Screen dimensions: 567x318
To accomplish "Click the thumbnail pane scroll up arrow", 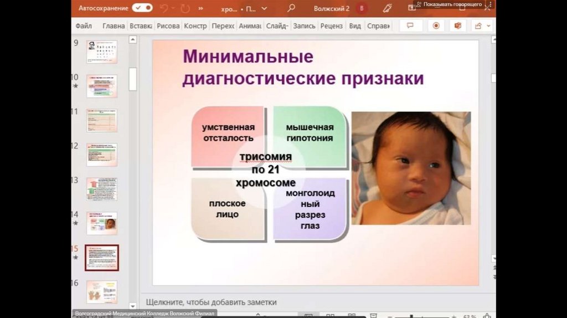I will 133,39.
